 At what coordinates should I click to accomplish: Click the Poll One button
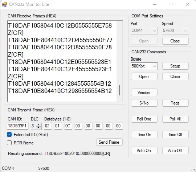[x=144, y=119]
